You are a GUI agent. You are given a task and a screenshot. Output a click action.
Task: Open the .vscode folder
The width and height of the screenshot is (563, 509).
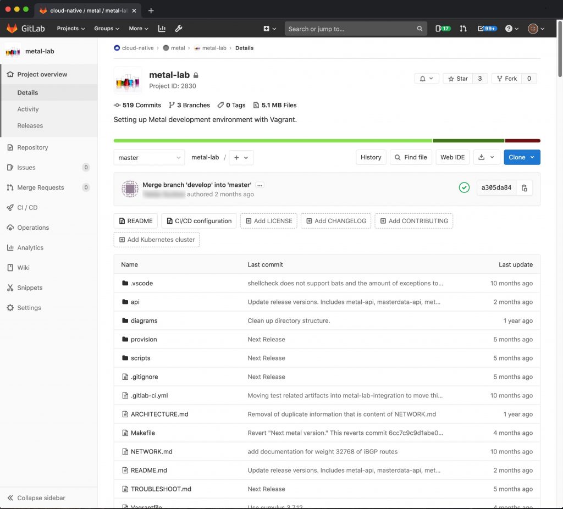coord(142,283)
